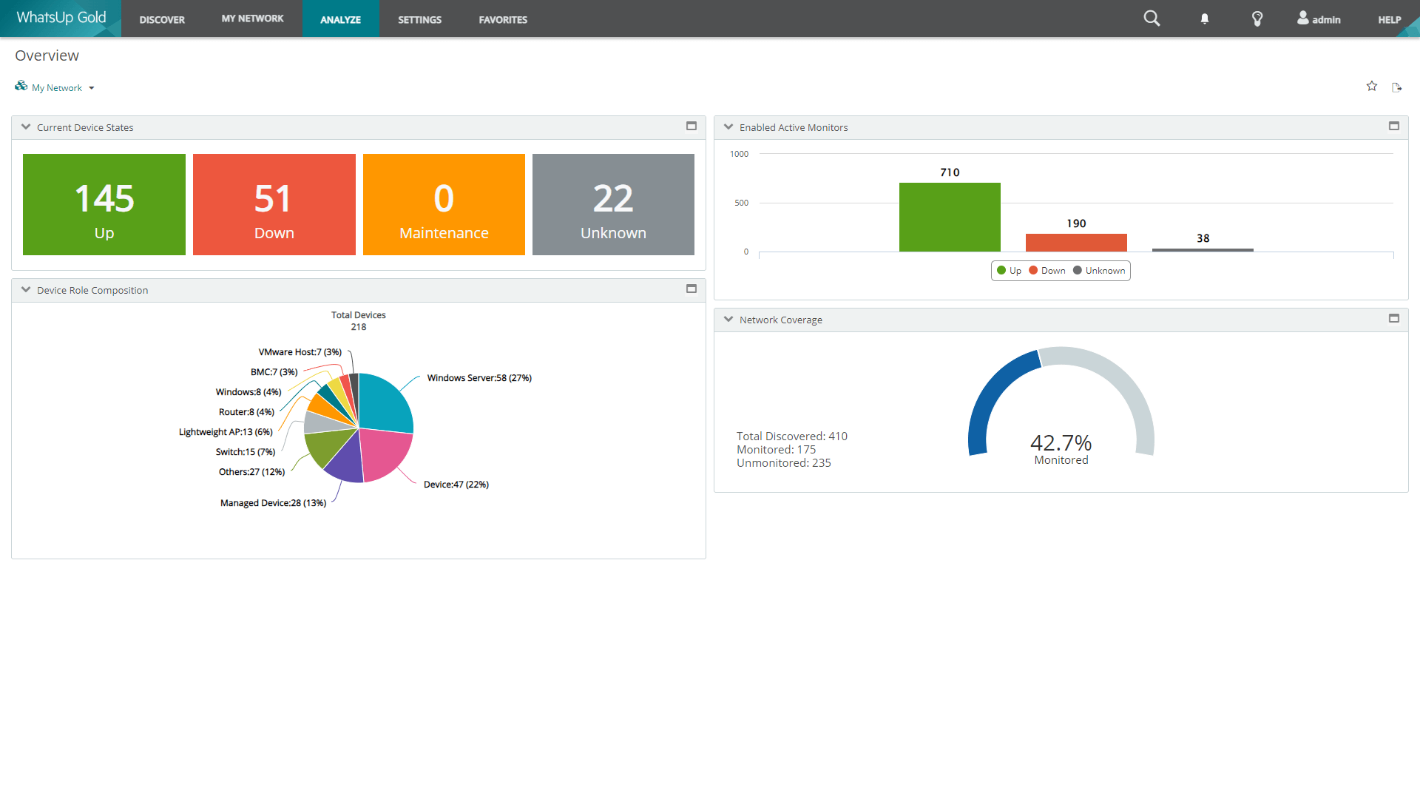This screenshot has width=1420, height=799.
Task: Click the HELP link
Action: pos(1389,19)
